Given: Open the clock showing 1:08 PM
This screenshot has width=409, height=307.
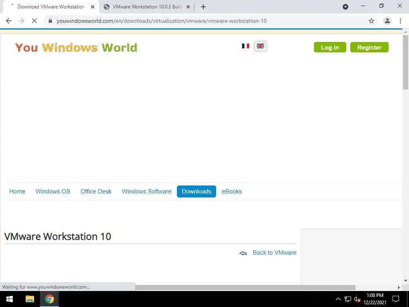Looking at the screenshot, I should pos(375,299).
